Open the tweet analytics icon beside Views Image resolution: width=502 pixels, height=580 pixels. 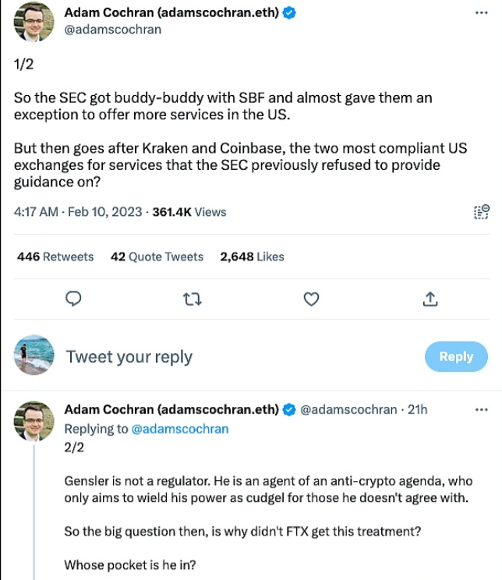(x=481, y=212)
